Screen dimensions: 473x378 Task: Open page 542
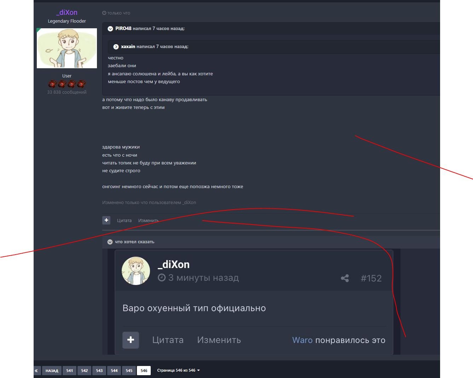click(85, 371)
